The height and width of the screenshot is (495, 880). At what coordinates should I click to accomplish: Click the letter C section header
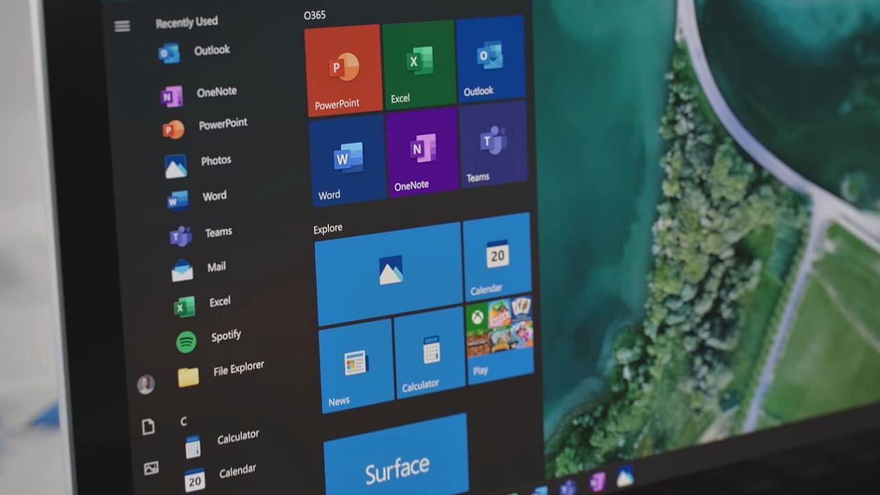coord(184,421)
